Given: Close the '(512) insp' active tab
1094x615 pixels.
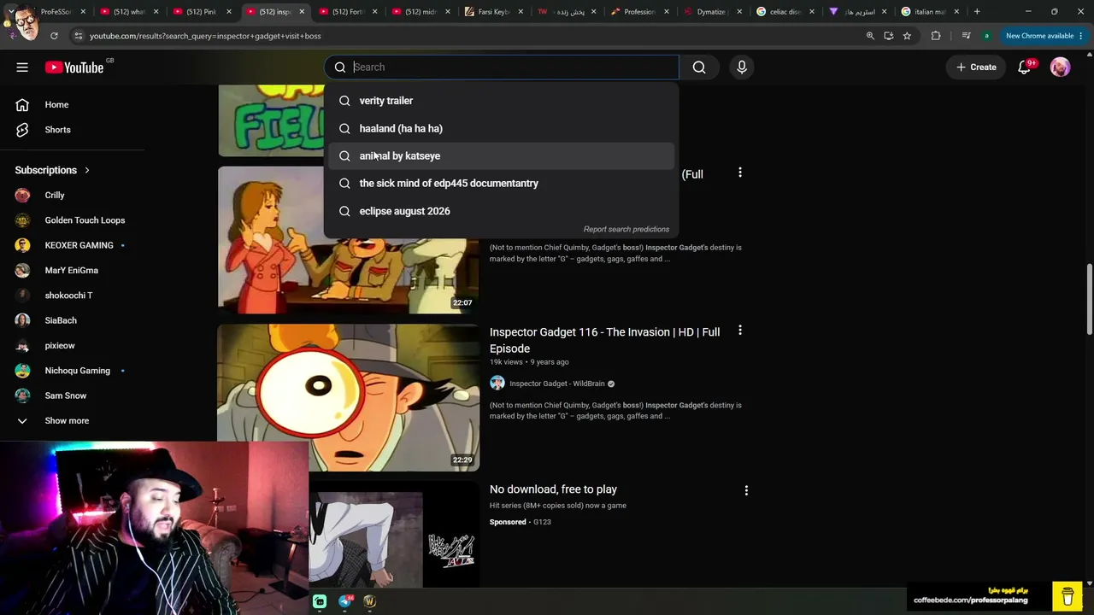Looking at the screenshot, I should click(x=302, y=12).
